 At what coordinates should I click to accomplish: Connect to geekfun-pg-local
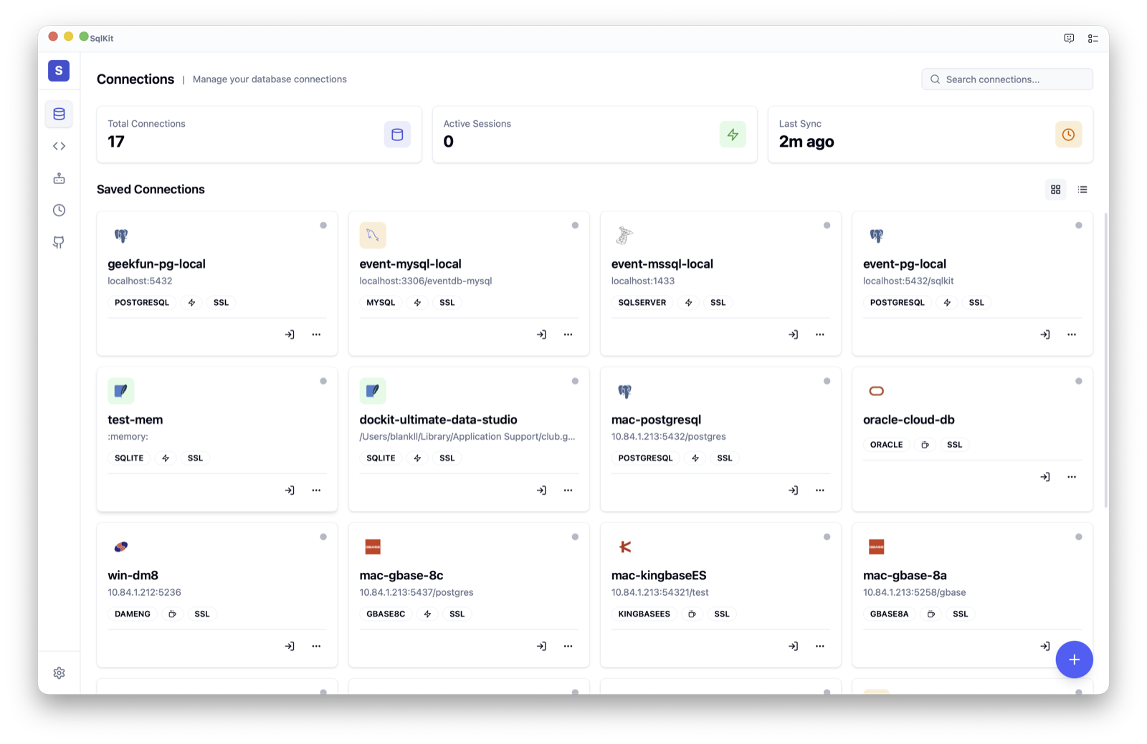[290, 334]
